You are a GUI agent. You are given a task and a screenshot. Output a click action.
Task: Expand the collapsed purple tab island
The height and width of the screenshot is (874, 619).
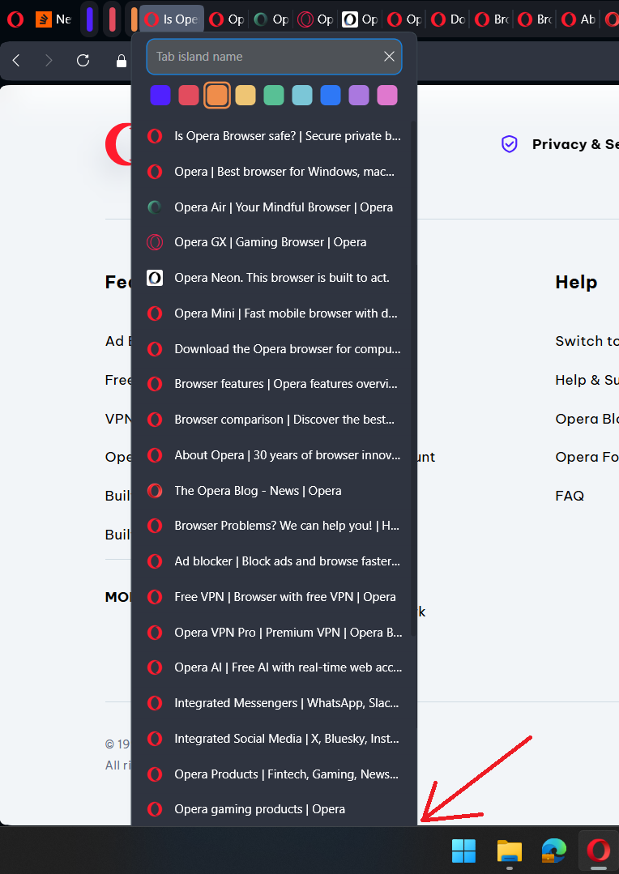click(x=90, y=19)
